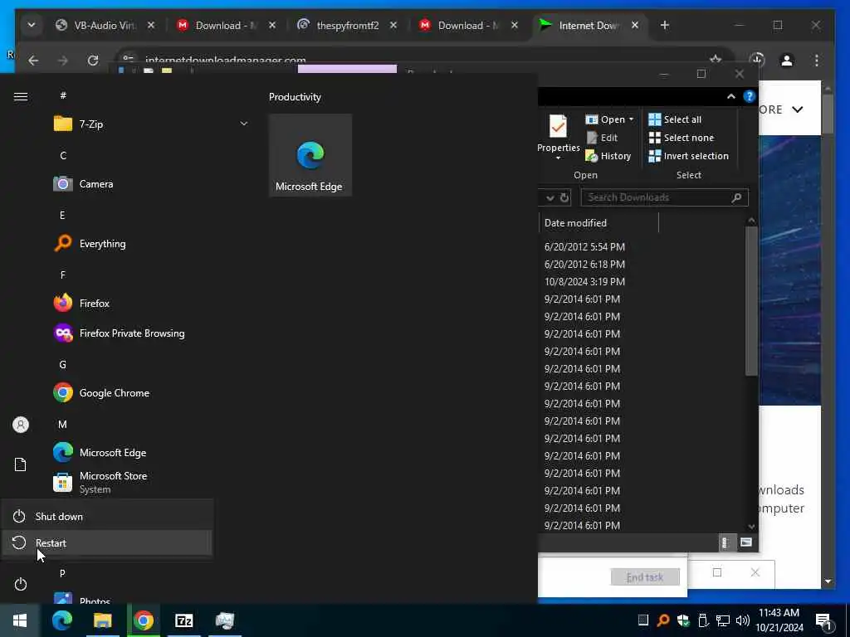Jump to letter C section header
850x637 pixels.
(x=63, y=155)
